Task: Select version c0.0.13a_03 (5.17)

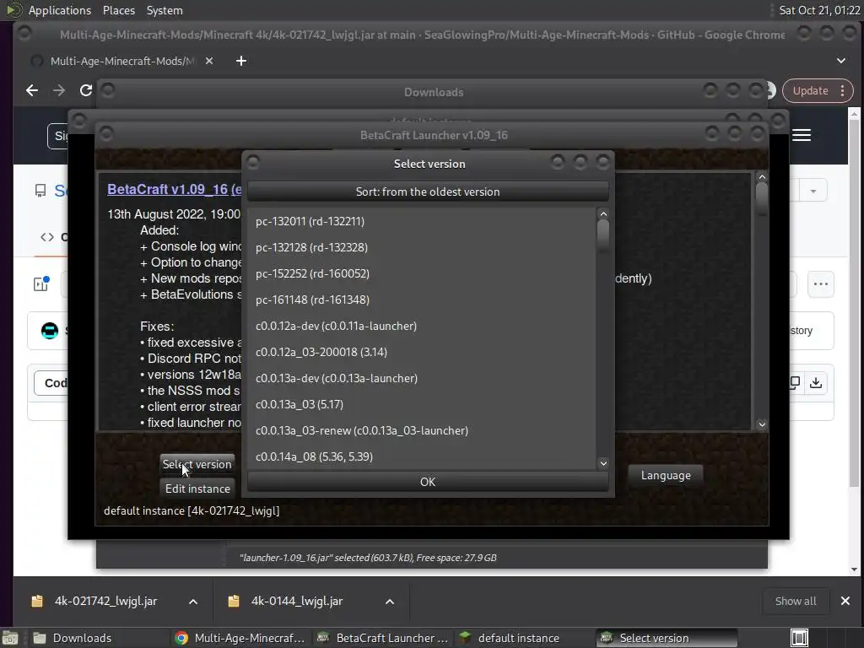Action: click(x=422, y=404)
